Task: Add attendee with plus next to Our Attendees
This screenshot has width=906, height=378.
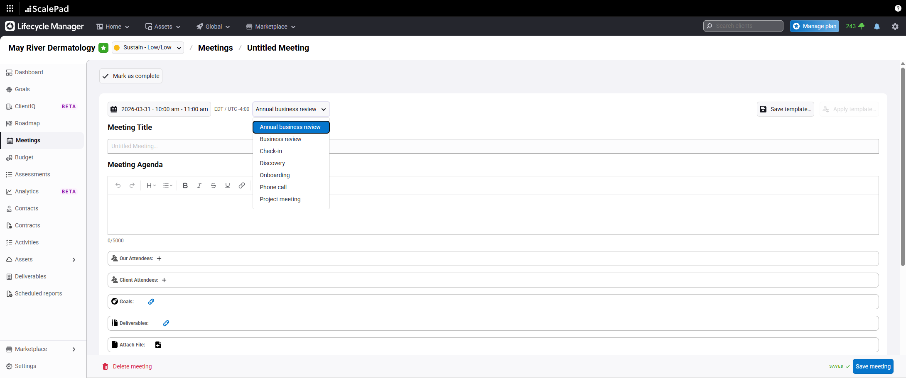Action: (159, 259)
